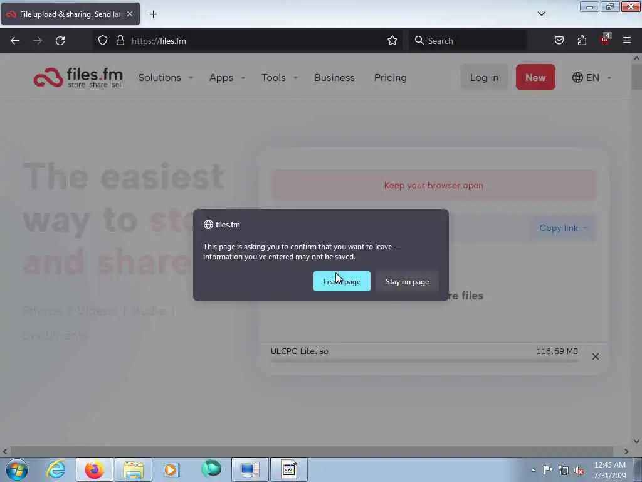
Task: Remove the ULCPC Lite.iso upload
Action: [596, 356]
